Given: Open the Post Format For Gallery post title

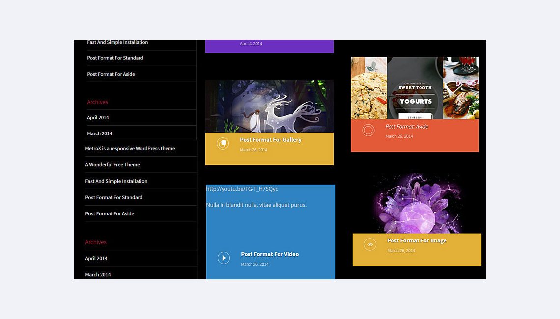Looking at the screenshot, I should point(270,140).
